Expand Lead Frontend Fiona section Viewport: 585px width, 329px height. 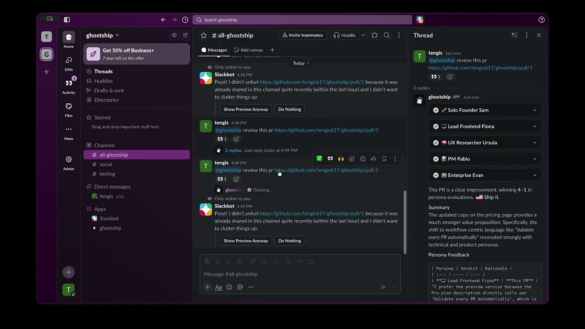pos(485,126)
